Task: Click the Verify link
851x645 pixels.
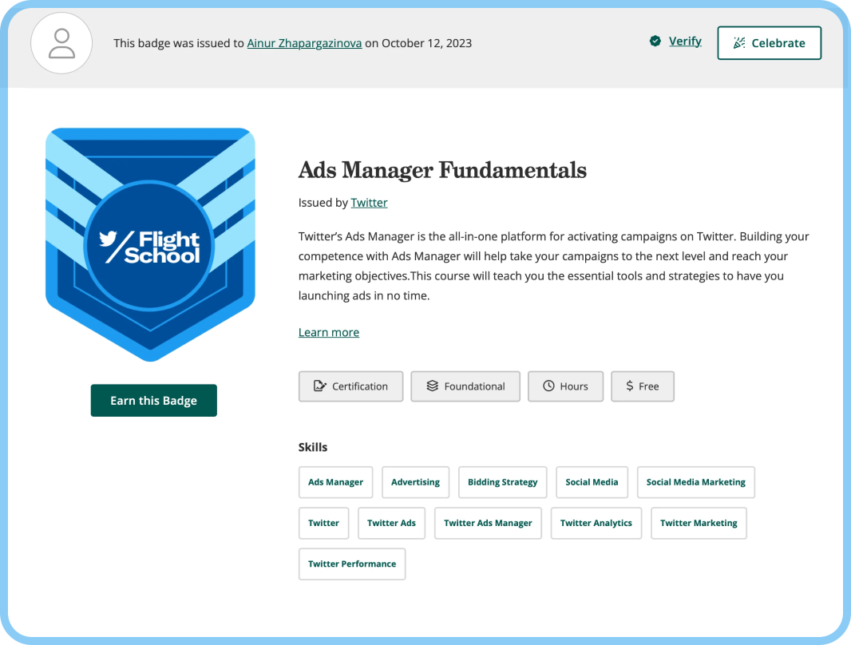Action: click(685, 42)
